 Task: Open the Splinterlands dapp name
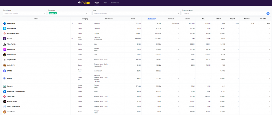[11, 55]
